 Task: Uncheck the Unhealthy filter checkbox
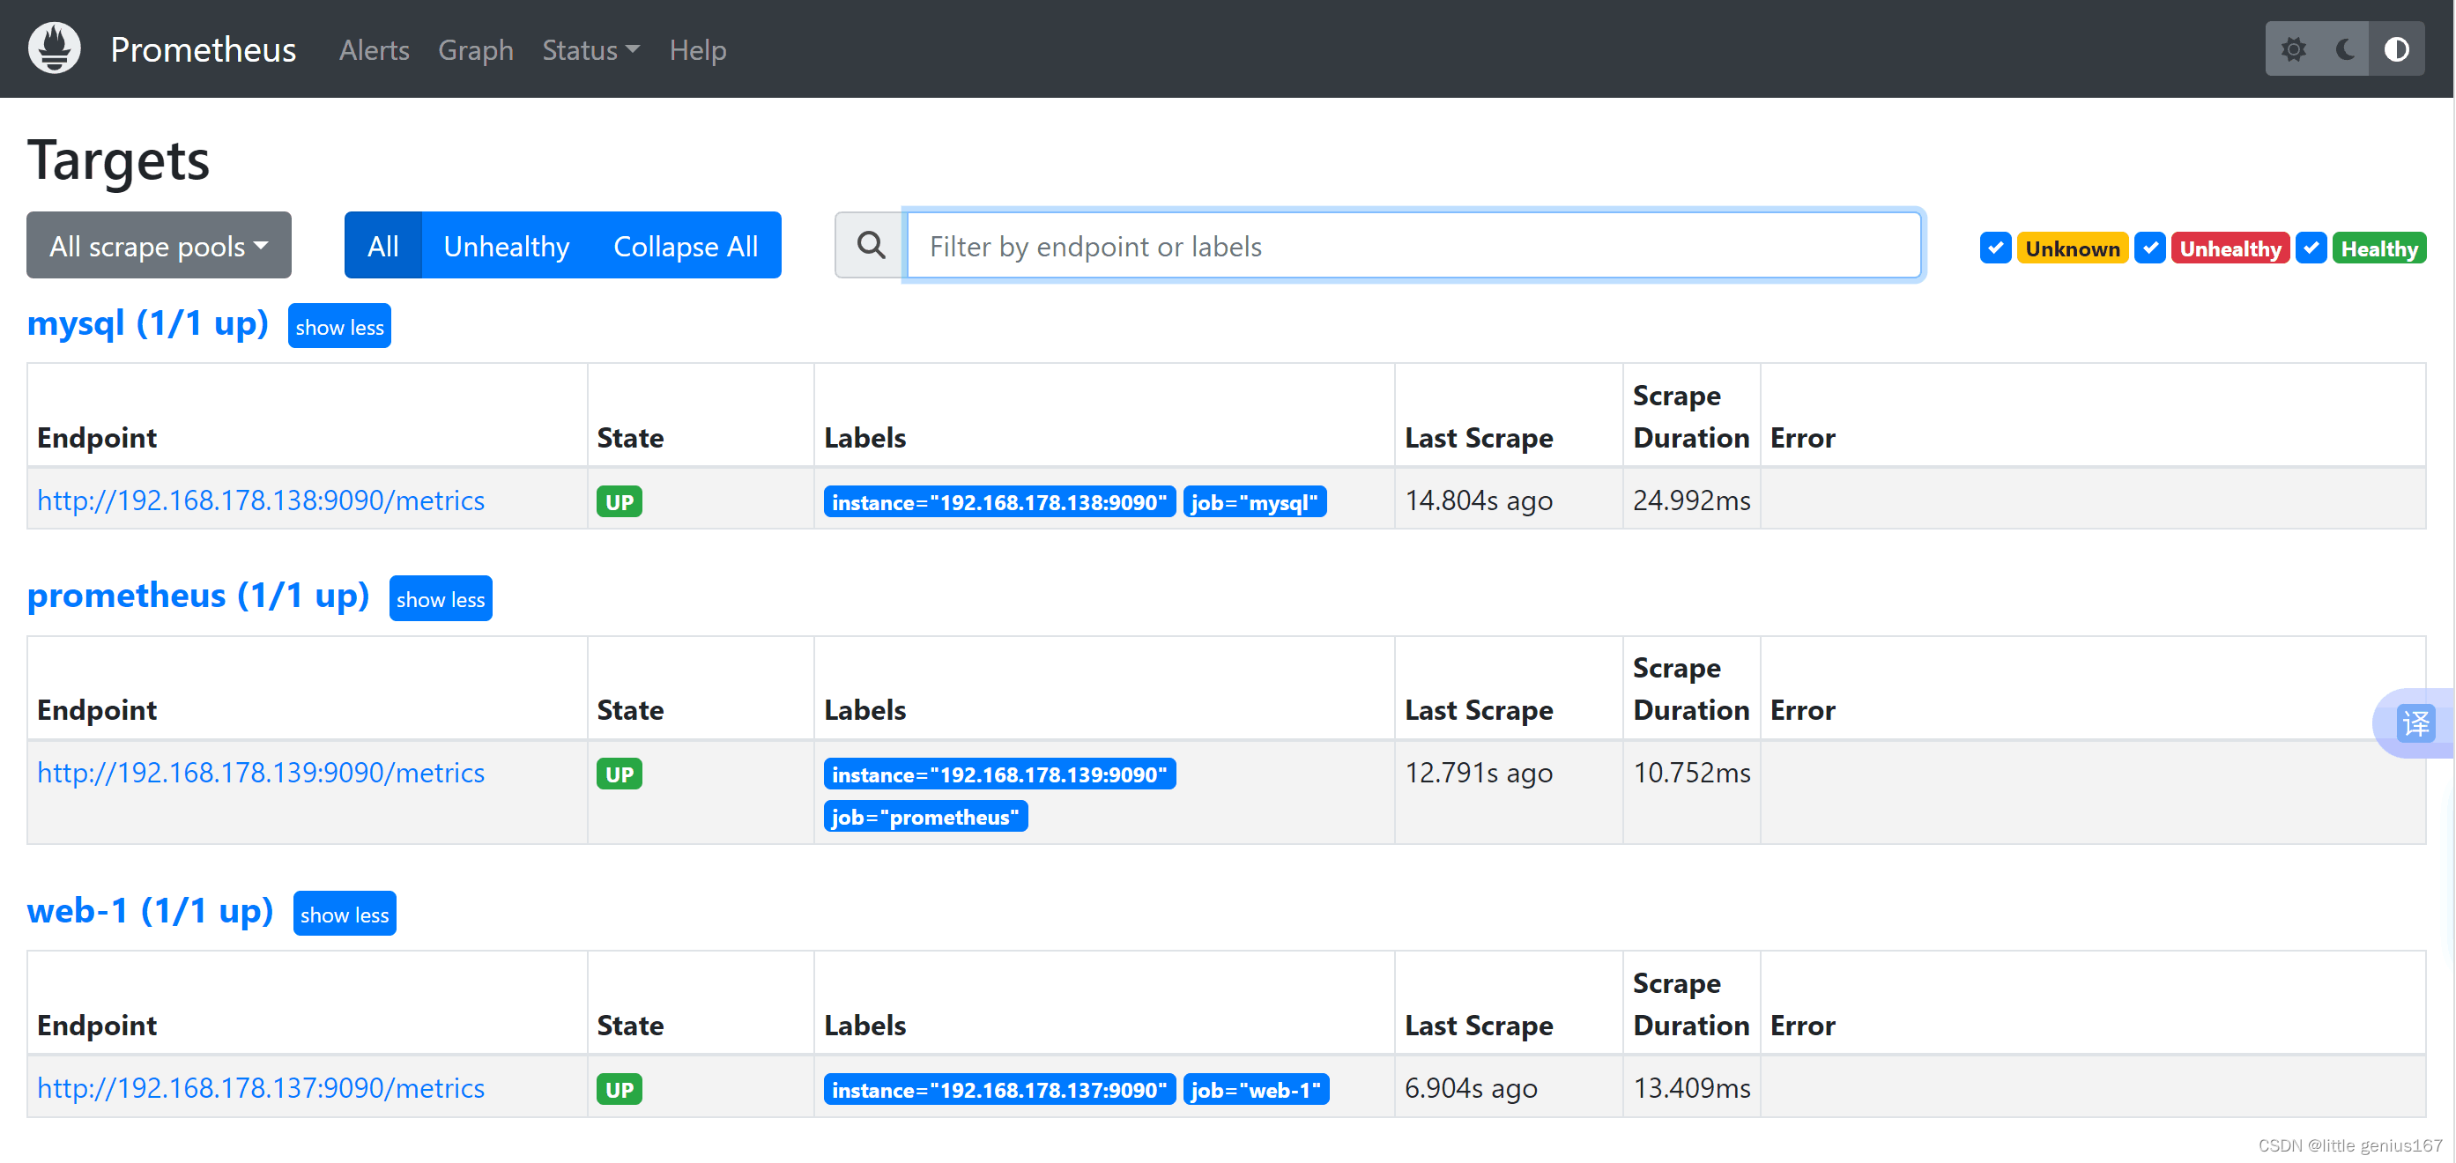2150,248
